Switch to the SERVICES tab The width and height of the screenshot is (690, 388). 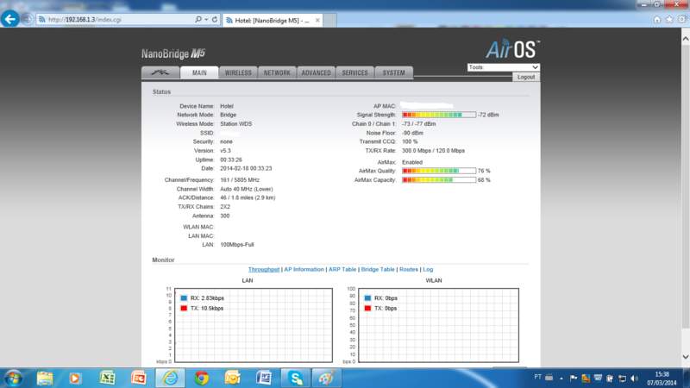[x=354, y=72]
